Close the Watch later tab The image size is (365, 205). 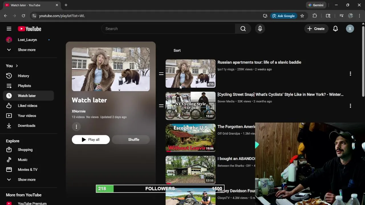point(57,5)
